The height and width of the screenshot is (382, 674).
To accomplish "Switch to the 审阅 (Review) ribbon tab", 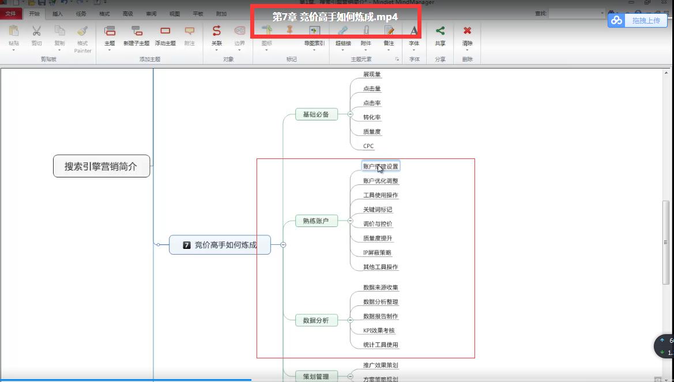I will point(151,14).
